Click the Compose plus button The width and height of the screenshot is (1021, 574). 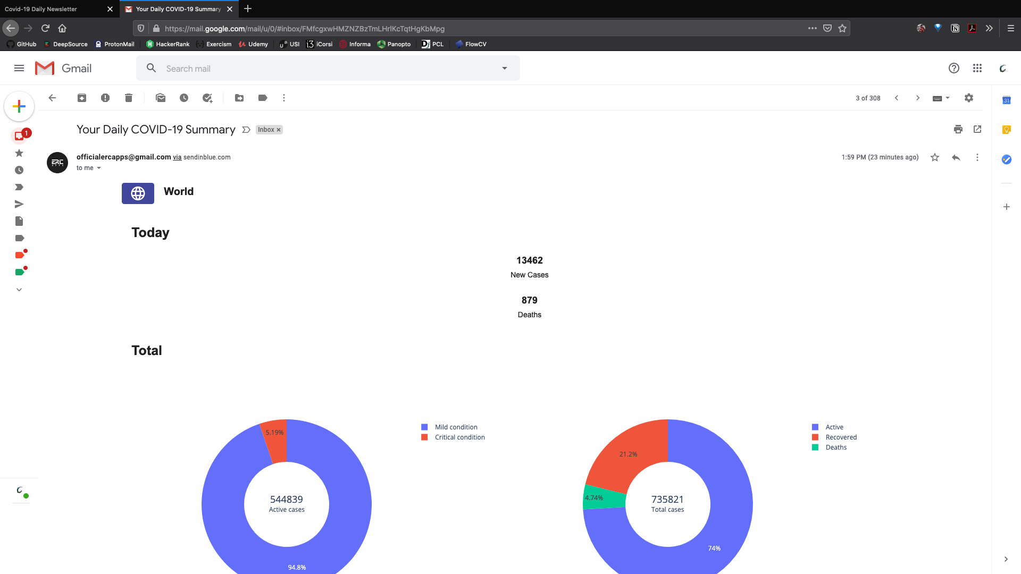(x=19, y=106)
